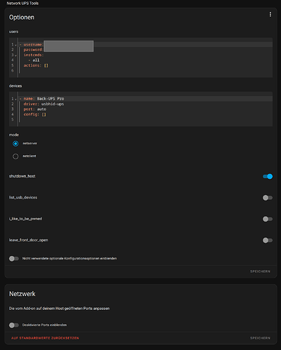The image size is (281, 350).
Task: Select the netserver mode radio button
Action: (x=15, y=144)
